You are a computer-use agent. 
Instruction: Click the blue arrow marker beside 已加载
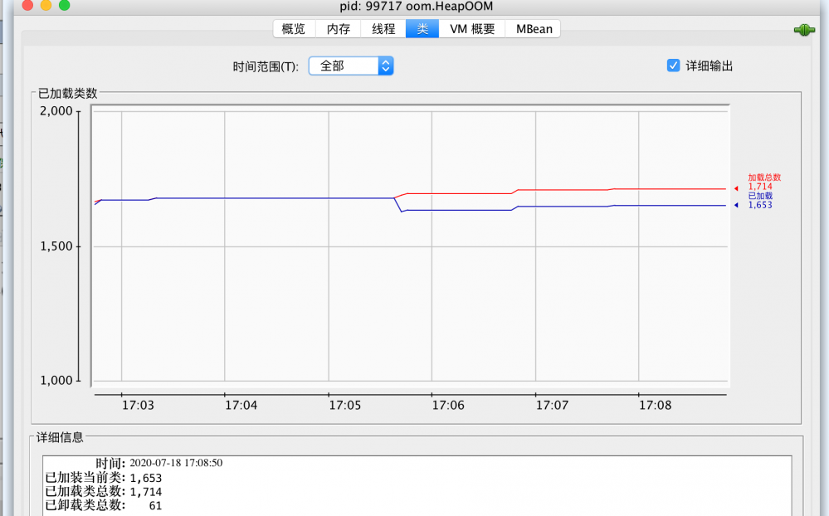coord(736,205)
